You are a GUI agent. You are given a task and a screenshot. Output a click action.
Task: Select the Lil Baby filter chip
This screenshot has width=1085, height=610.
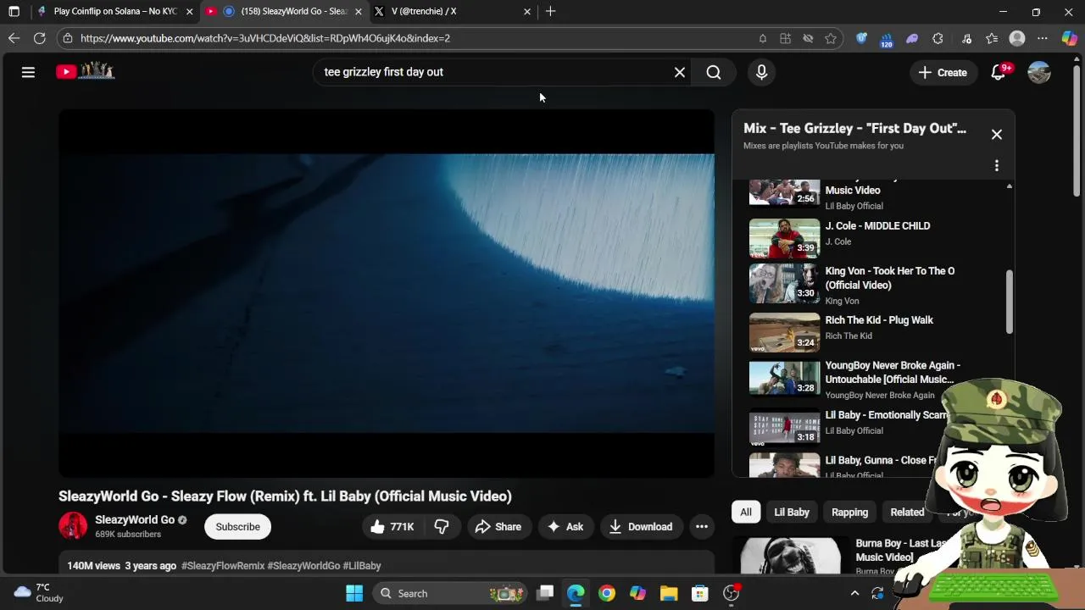pos(792,512)
